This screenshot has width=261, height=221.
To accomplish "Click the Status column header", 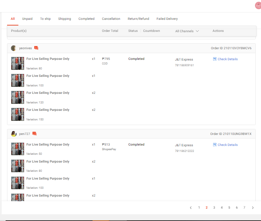I will pyautogui.click(x=133, y=31).
